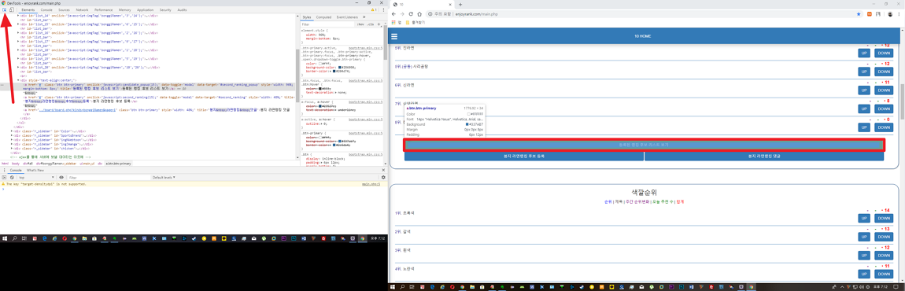Click UP for the 신라면 row
This screenshot has width=905, height=291.
[x=863, y=90]
